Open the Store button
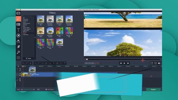This screenshot has width=178, height=100. click(x=28, y=58)
